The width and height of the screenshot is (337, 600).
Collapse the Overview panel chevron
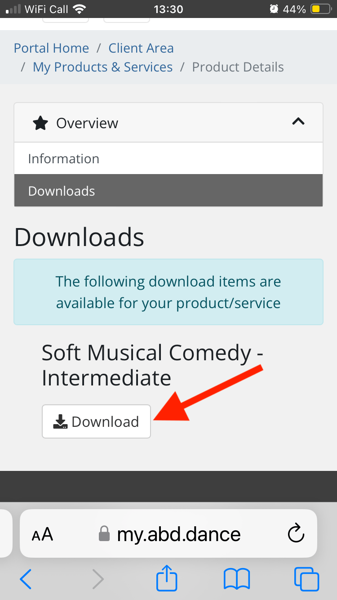[x=298, y=121]
